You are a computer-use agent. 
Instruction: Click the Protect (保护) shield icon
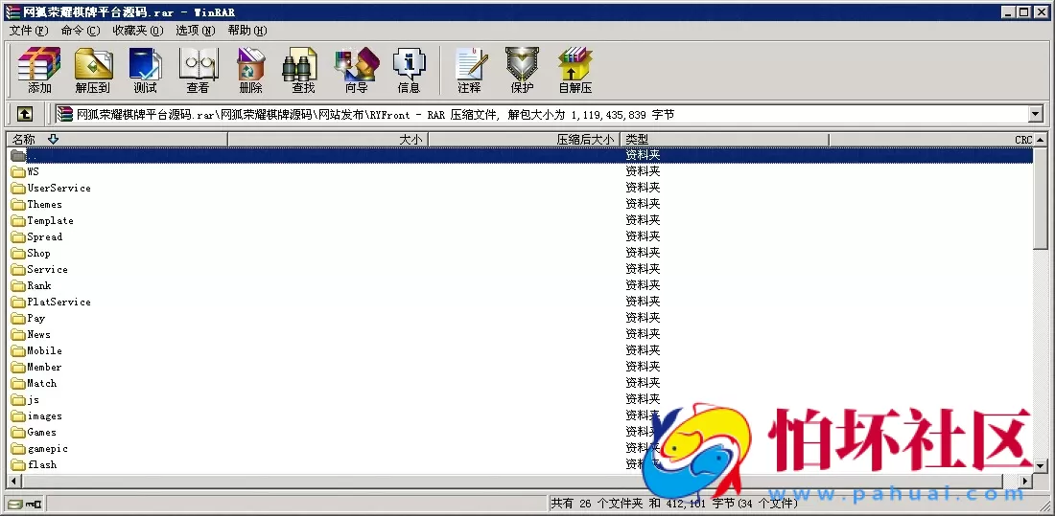pos(522,71)
